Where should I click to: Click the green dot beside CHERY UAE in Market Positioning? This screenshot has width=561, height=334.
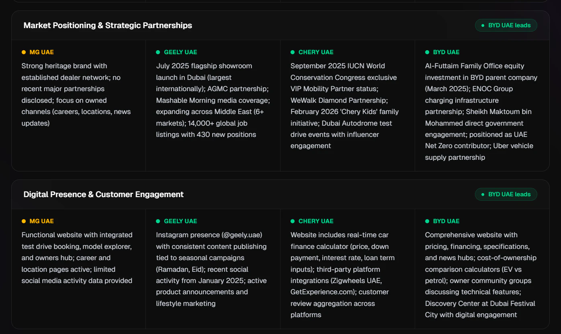293,52
